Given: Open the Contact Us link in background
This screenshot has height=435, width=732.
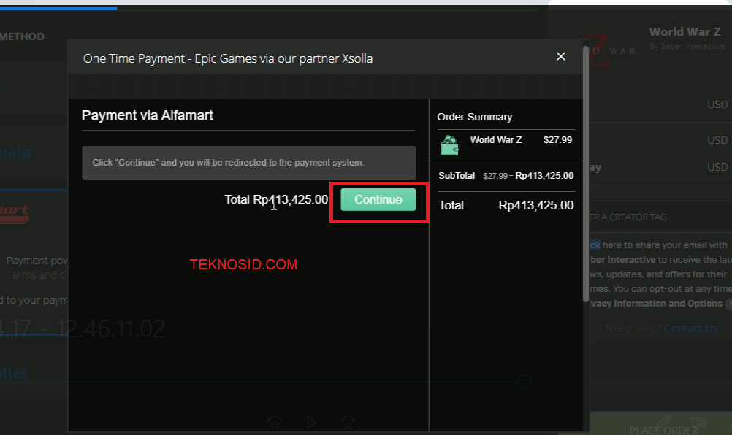Looking at the screenshot, I should 690,328.
